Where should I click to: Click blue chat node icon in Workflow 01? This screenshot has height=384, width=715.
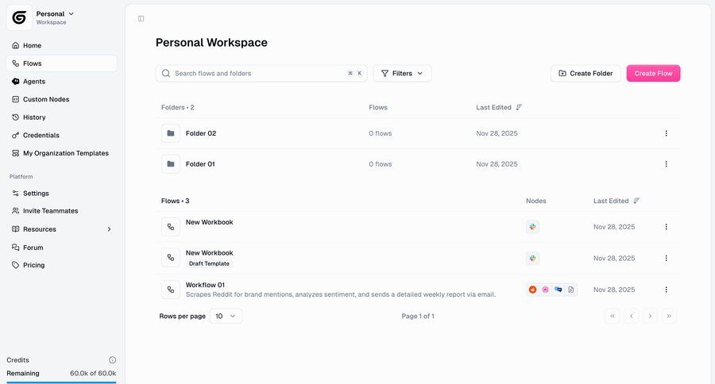pyautogui.click(x=558, y=290)
